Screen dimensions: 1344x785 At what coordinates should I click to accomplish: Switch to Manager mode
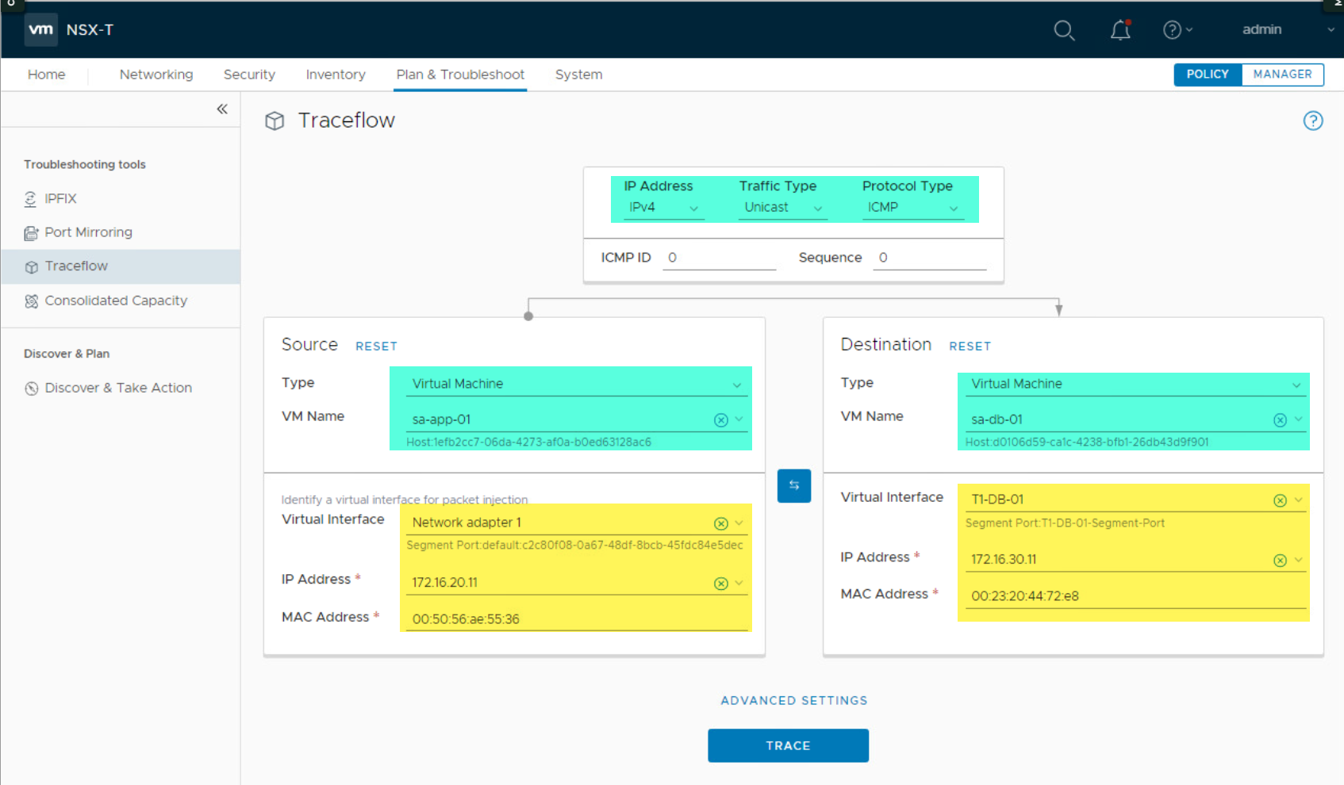coord(1282,75)
